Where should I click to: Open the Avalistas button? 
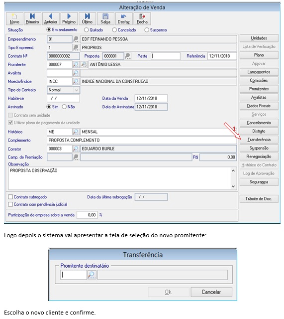tap(259, 98)
